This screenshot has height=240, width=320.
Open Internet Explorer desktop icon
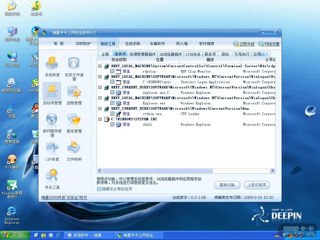[x=12, y=215]
